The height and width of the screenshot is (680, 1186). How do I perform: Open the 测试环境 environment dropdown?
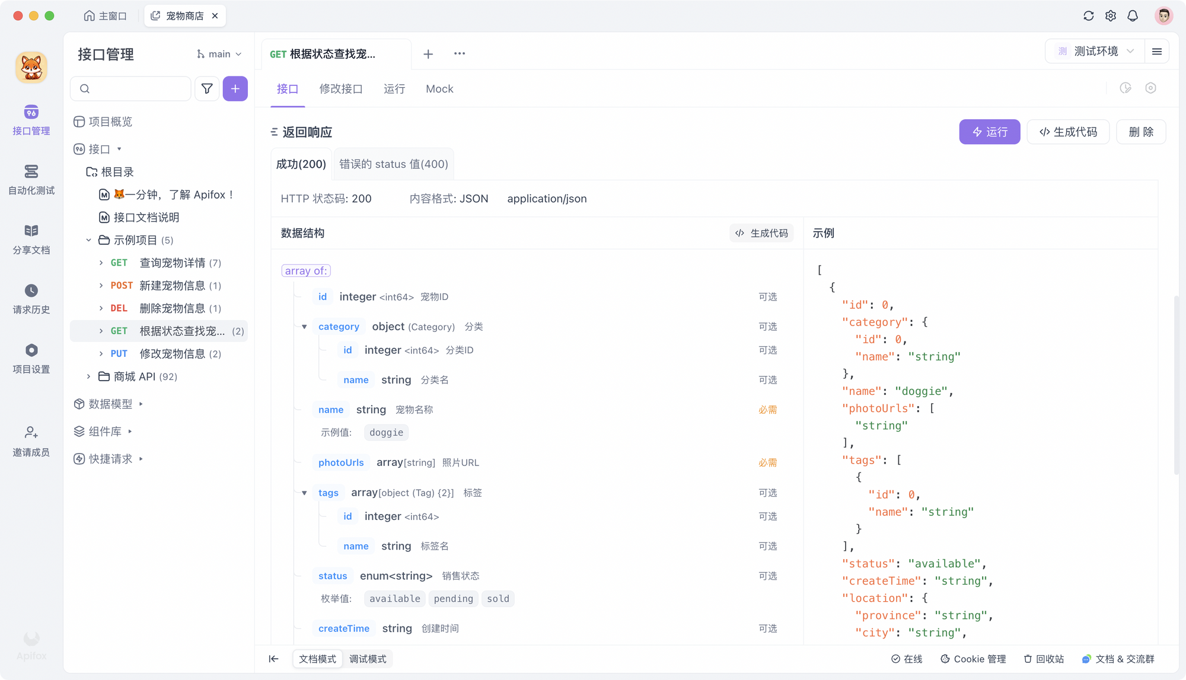click(x=1095, y=52)
